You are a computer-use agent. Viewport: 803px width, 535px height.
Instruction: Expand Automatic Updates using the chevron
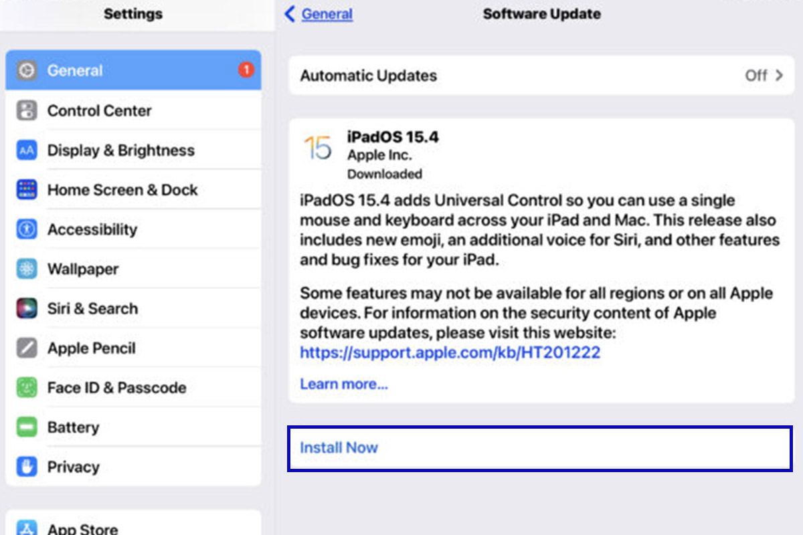click(779, 76)
